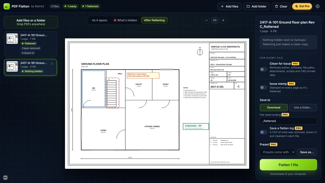Click the M2 badge icon
The width and height of the screenshot is (325, 183).
[5, 177]
